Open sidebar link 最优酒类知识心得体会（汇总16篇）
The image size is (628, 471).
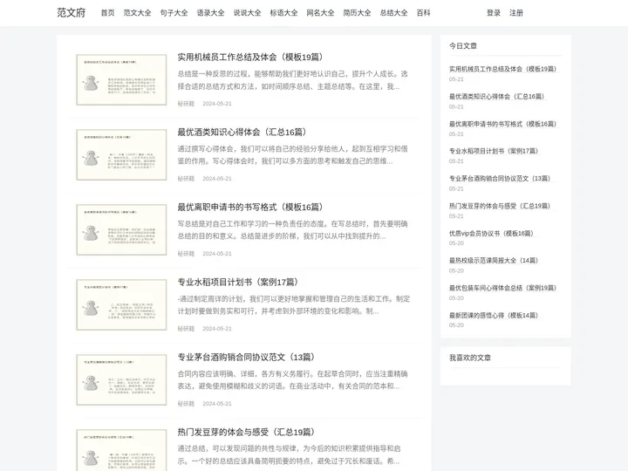[x=496, y=97]
